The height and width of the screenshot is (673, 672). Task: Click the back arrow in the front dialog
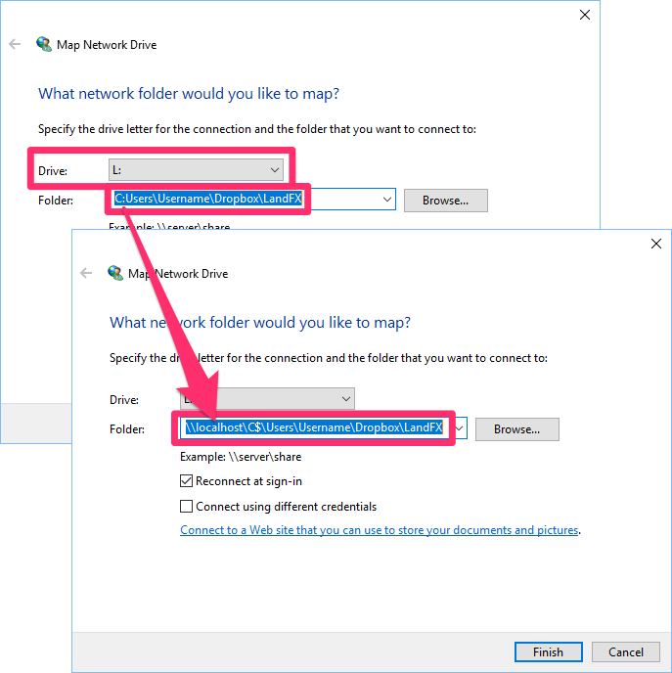86,274
